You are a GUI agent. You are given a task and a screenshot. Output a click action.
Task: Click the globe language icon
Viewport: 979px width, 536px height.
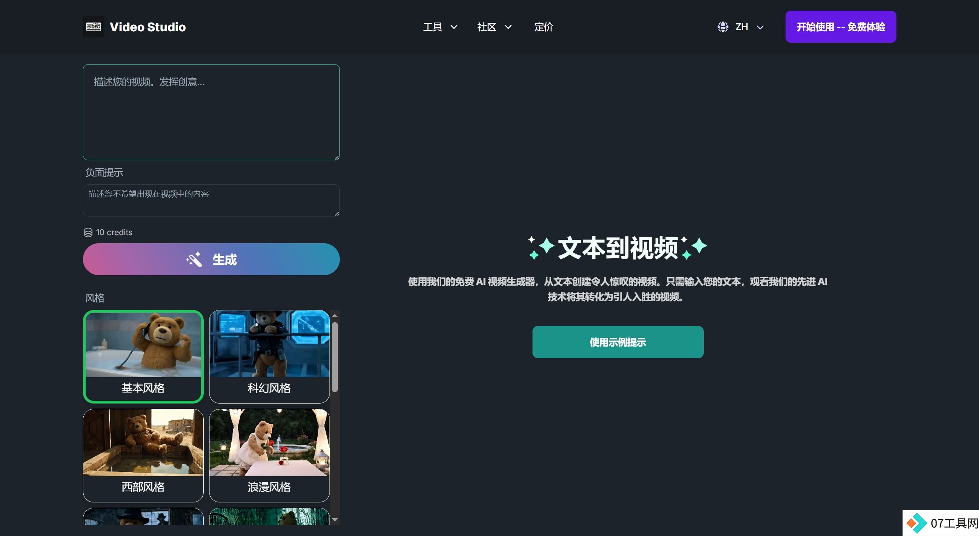(x=722, y=27)
